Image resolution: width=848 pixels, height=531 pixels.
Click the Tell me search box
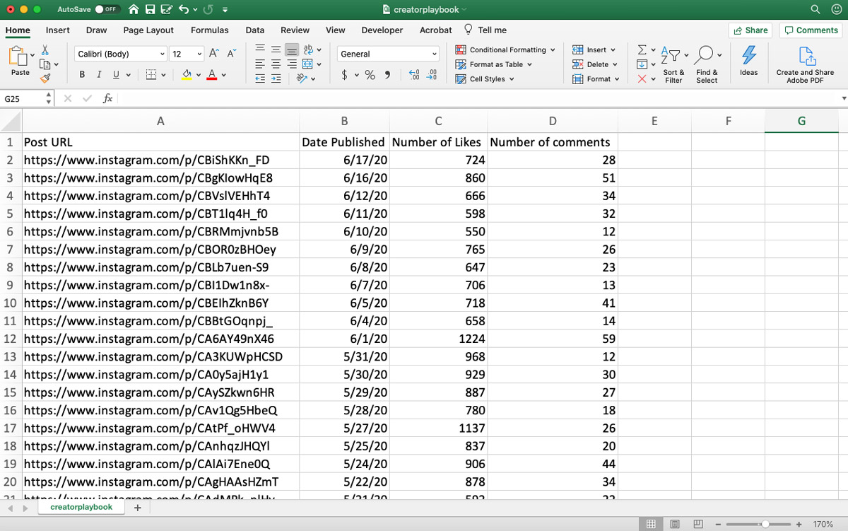pos(485,30)
